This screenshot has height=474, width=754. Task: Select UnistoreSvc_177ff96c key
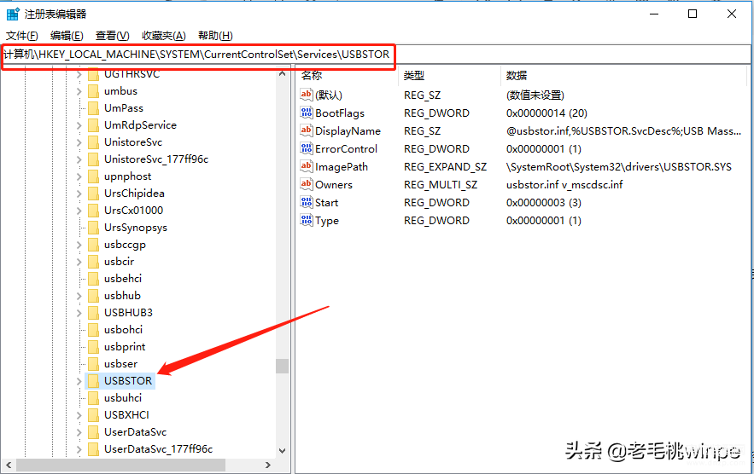tap(156, 159)
